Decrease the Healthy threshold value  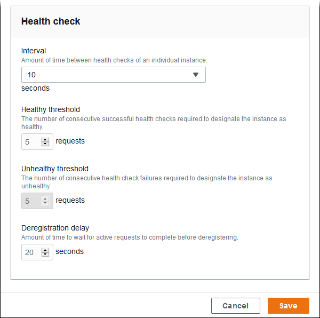[x=45, y=144]
